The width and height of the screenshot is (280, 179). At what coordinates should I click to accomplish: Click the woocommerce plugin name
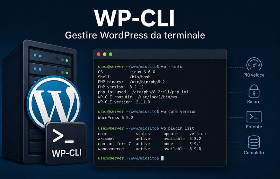111,149
